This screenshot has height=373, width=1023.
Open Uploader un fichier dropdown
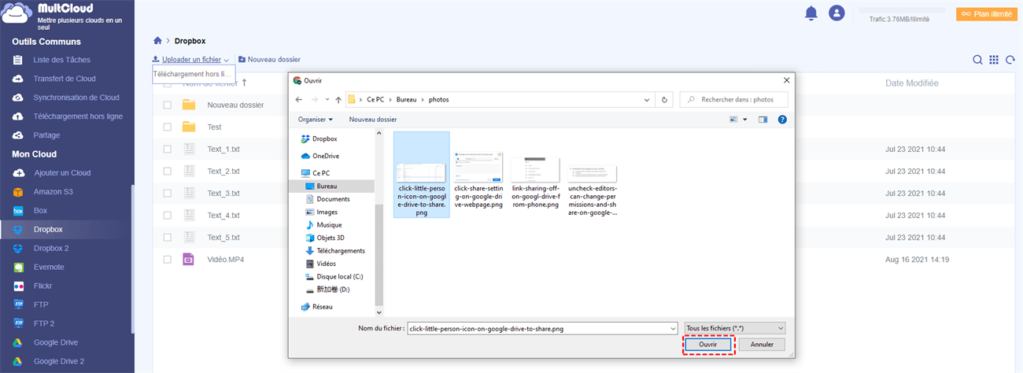[x=190, y=59]
